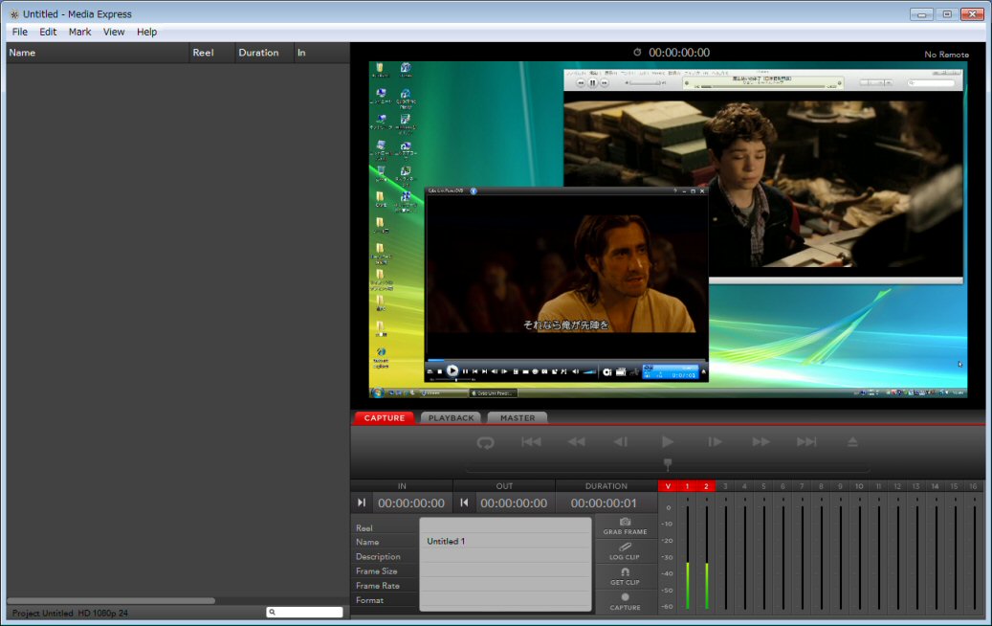Sort media list by Name column
Image resolution: width=992 pixels, height=626 pixels.
[x=99, y=53]
